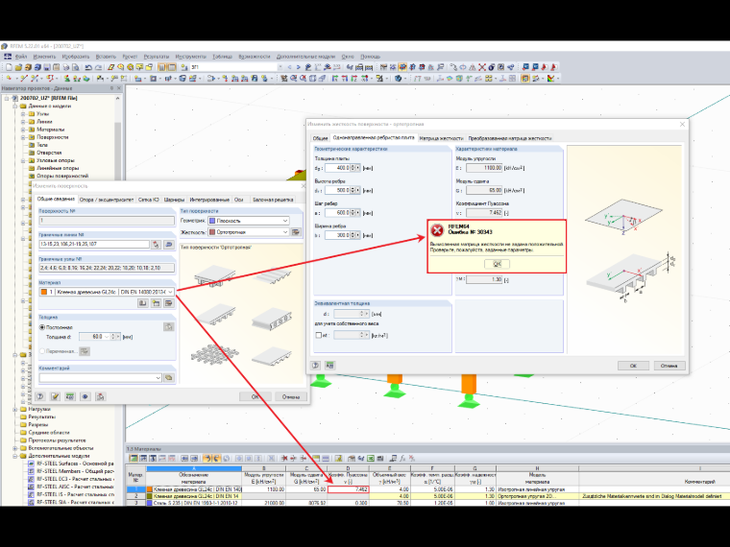
Task: Click the edit/notepad icon in Edit Surface dialog footer
Action: [55, 396]
